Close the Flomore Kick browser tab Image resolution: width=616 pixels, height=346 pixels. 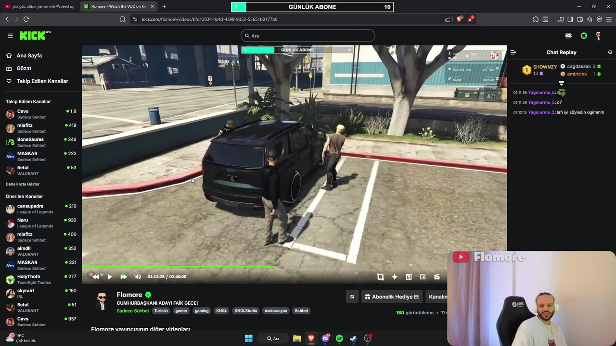pos(152,6)
